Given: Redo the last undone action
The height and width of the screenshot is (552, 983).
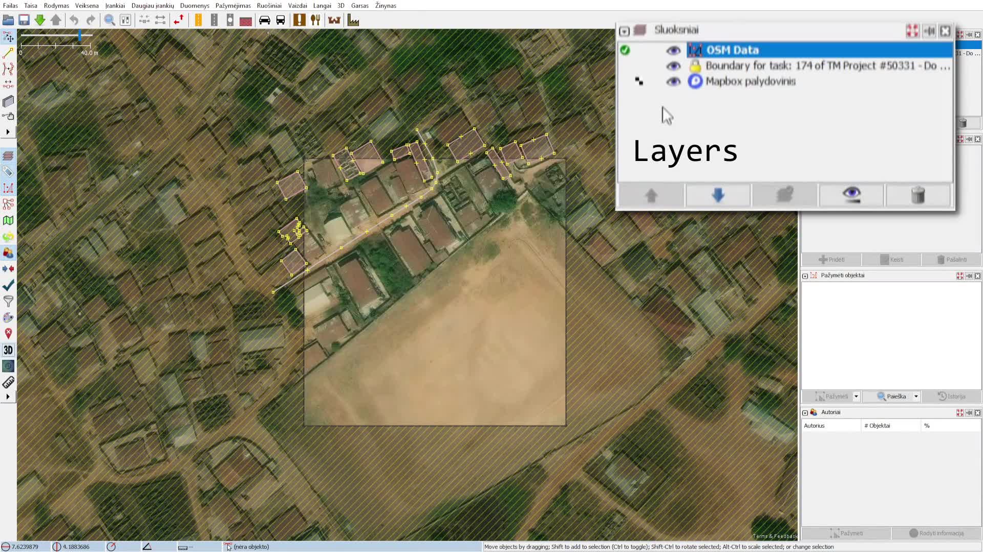Looking at the screenshot, I should click(x=91, y=20).
